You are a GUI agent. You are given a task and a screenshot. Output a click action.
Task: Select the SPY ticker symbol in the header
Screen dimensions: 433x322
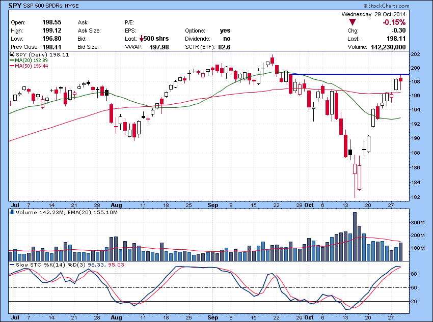[15, 6]
